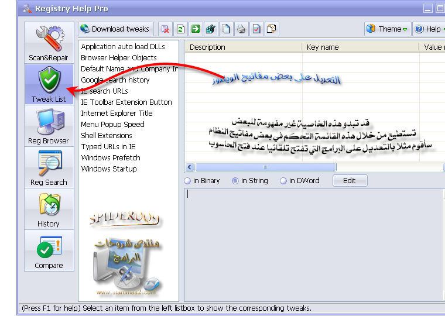This screenshot has height=316, width=445.
Task: Select Shell Extensions in list
Action: click(107, 135)
